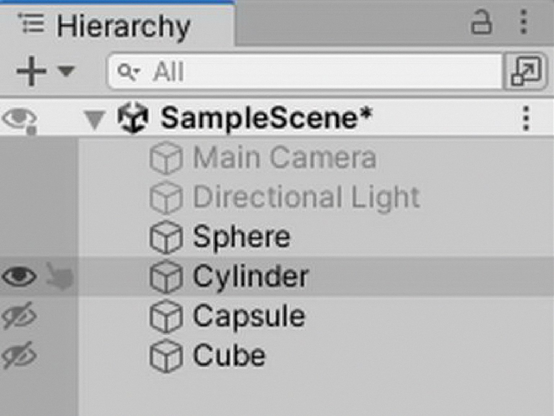Select Main Camera in the hierarchy

pyautogui.click(x=284, y=157)
